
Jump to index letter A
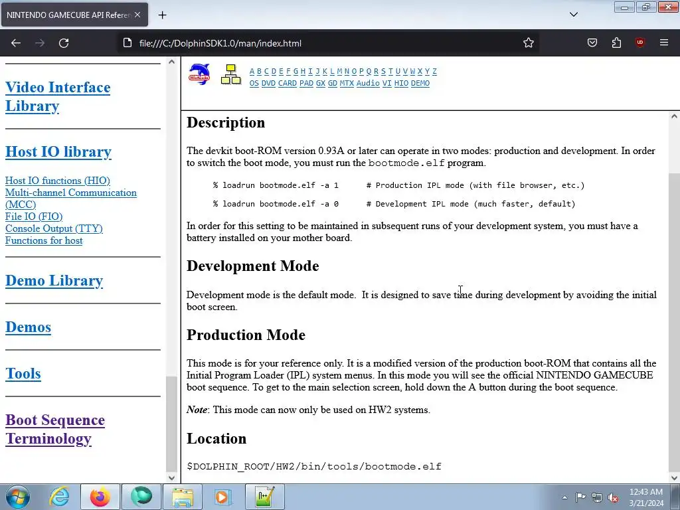point(252,71)
